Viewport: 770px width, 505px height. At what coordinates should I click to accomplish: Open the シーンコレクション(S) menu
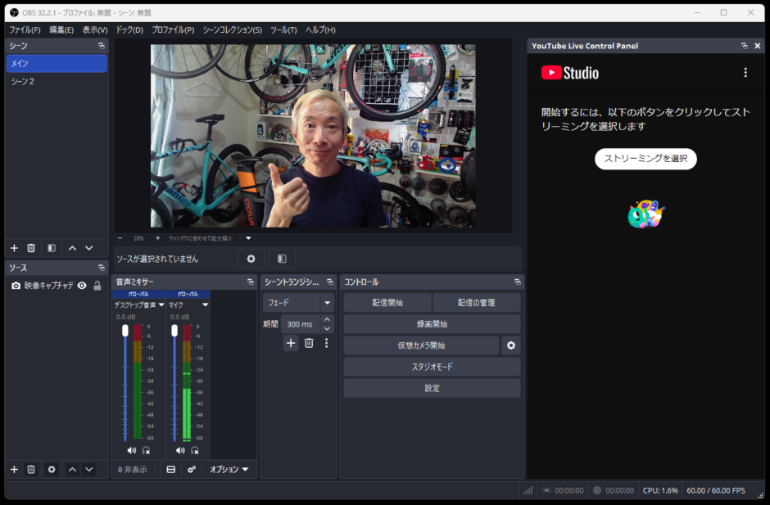(x=233, y=30)
